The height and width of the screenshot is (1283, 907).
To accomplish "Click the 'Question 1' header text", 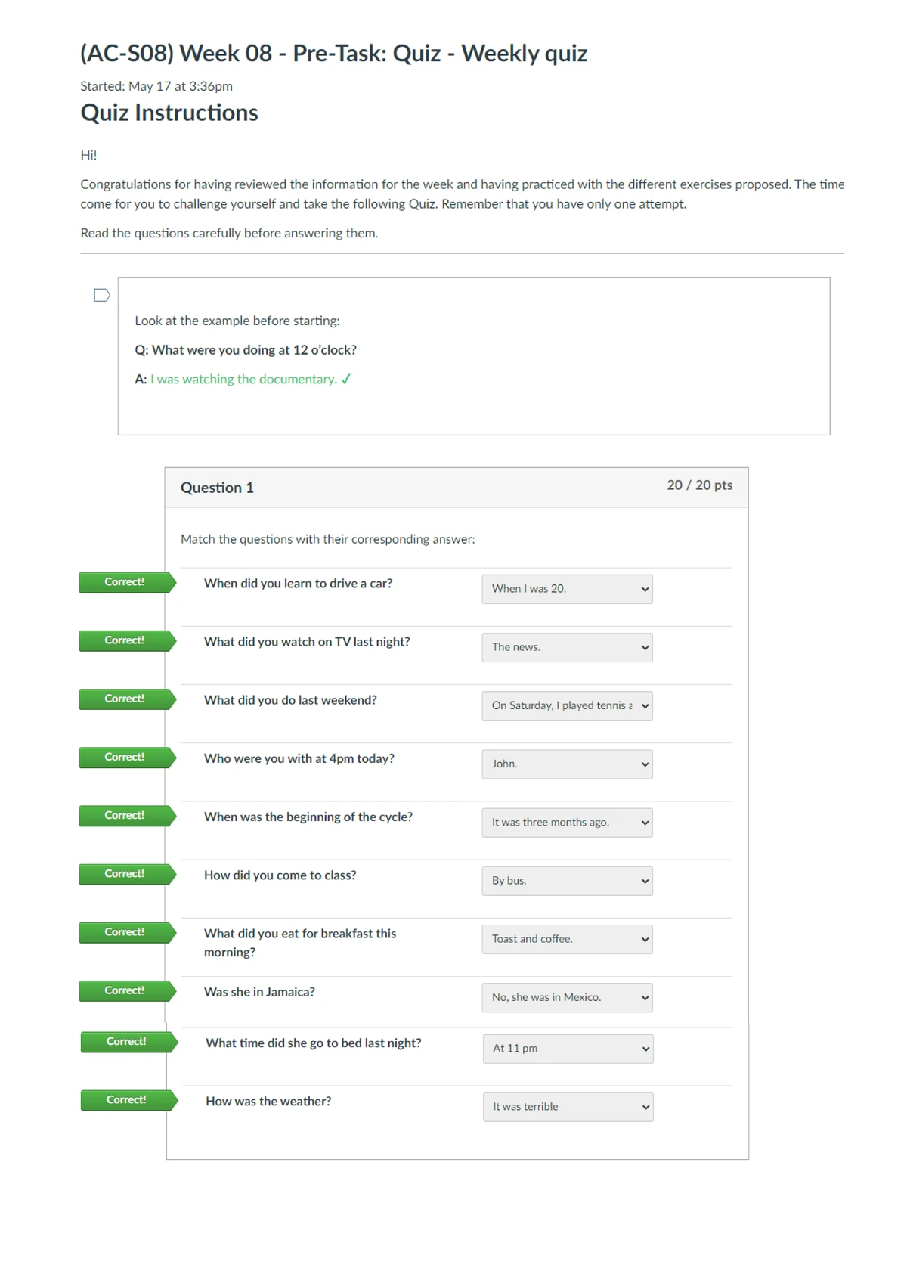I will coord(217,488).
